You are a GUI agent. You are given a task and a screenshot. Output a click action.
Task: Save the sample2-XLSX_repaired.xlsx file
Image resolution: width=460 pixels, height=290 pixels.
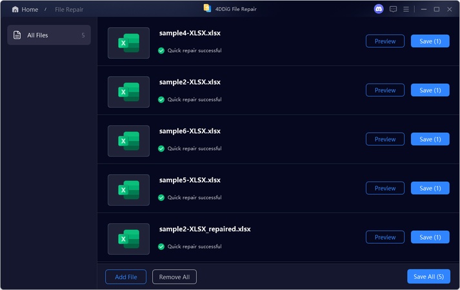click(x=430, y=237)
